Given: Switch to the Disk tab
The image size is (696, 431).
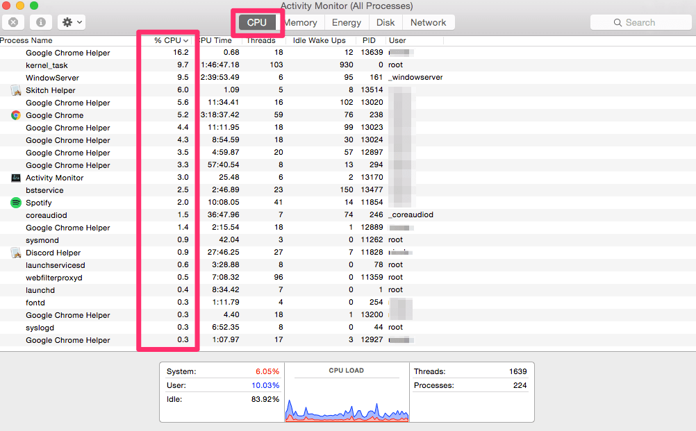Looking at the screenshot, I should pyautogui.click(x=386, y=23).
